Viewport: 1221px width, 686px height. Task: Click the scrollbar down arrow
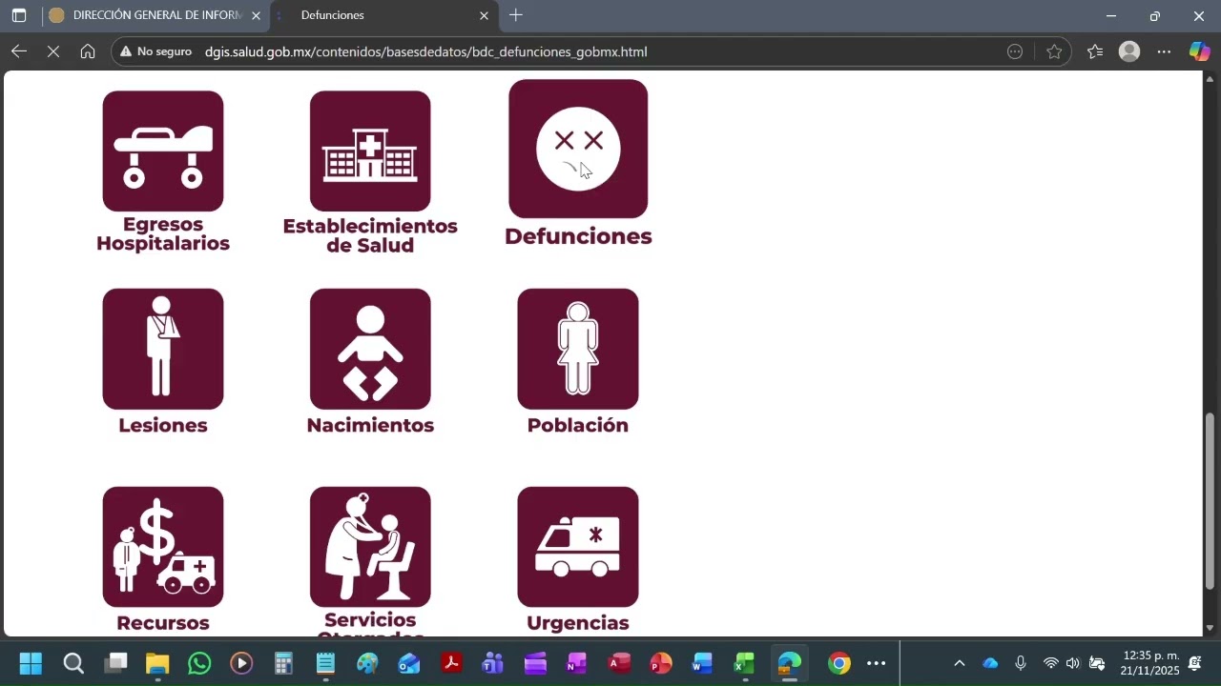coord(1211,628)
